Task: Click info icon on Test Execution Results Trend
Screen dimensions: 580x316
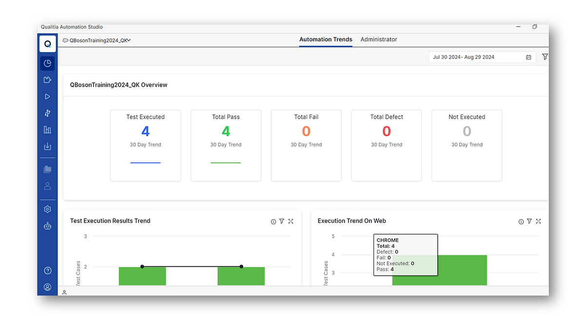Action: [x=273, y=222]
